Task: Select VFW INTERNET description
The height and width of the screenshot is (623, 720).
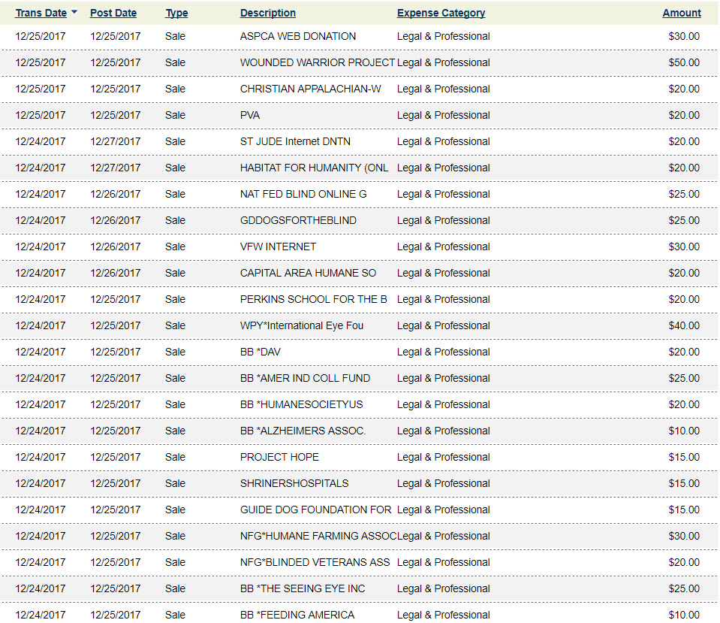Action: point(278,246)
